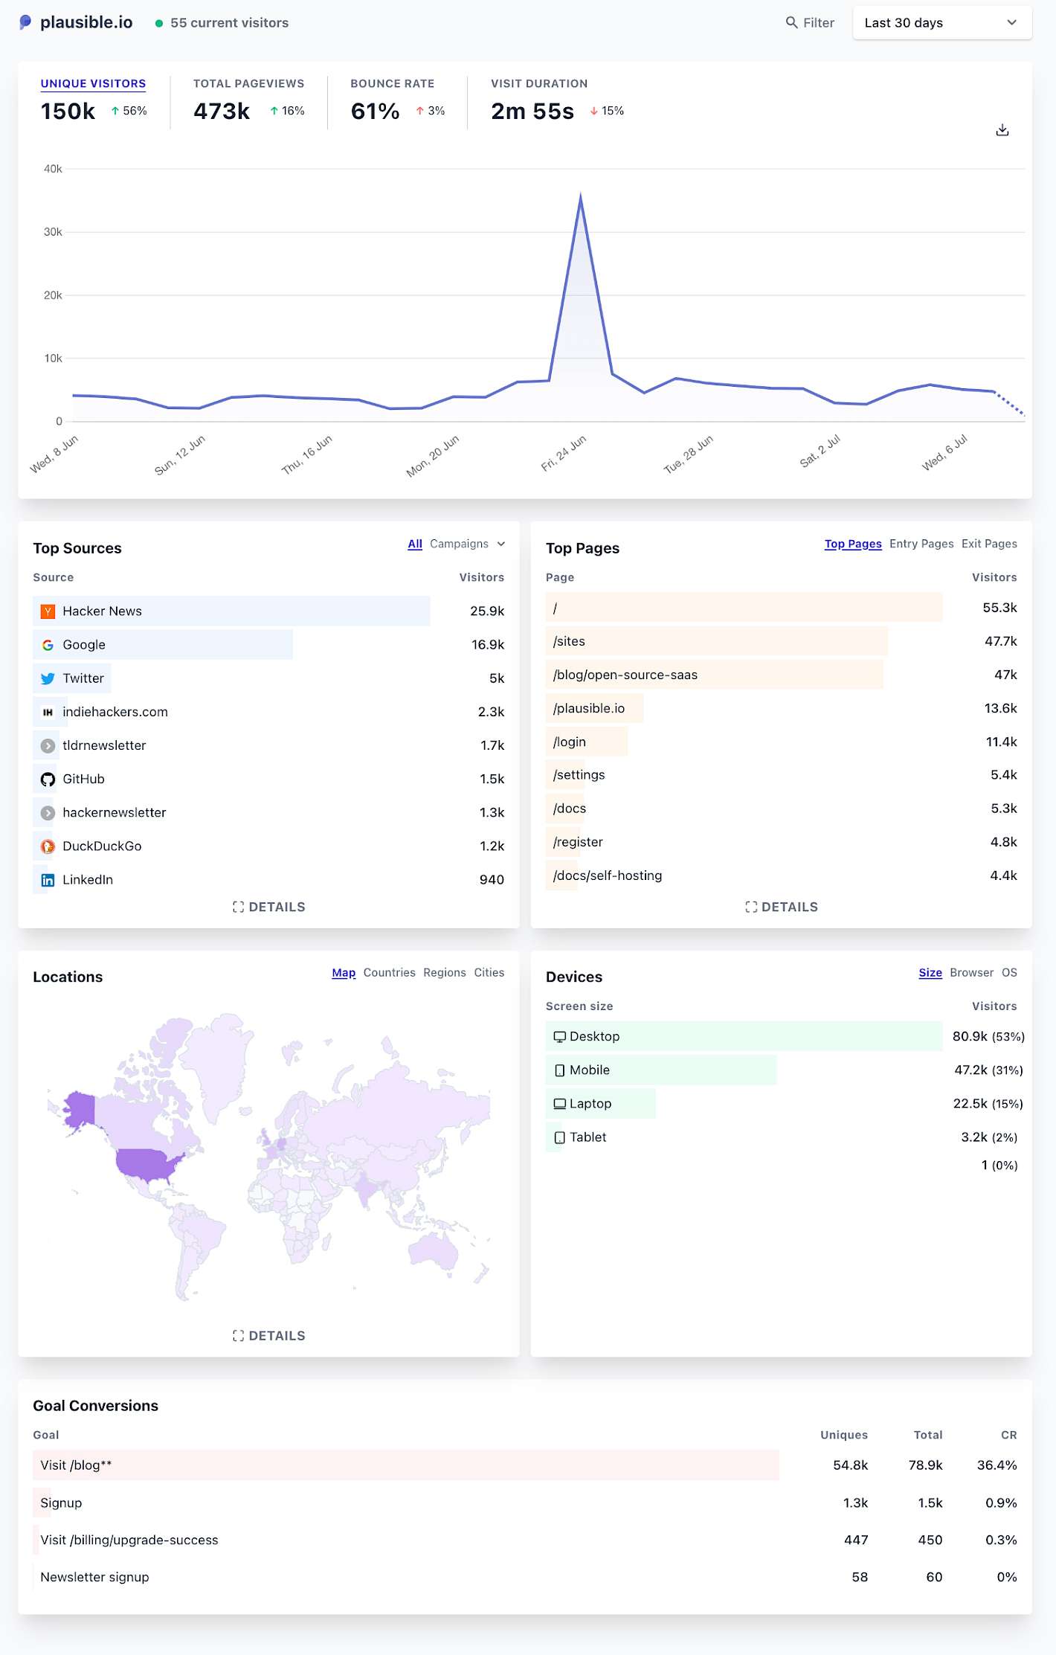Click the Twitter bird icon
The height and width of the screenshot is (1655, 1056).
pos(48,678)
